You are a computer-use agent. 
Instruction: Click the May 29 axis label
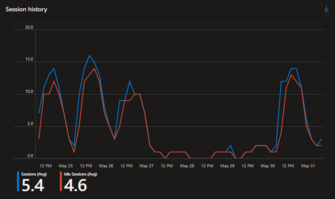(227, 166)
